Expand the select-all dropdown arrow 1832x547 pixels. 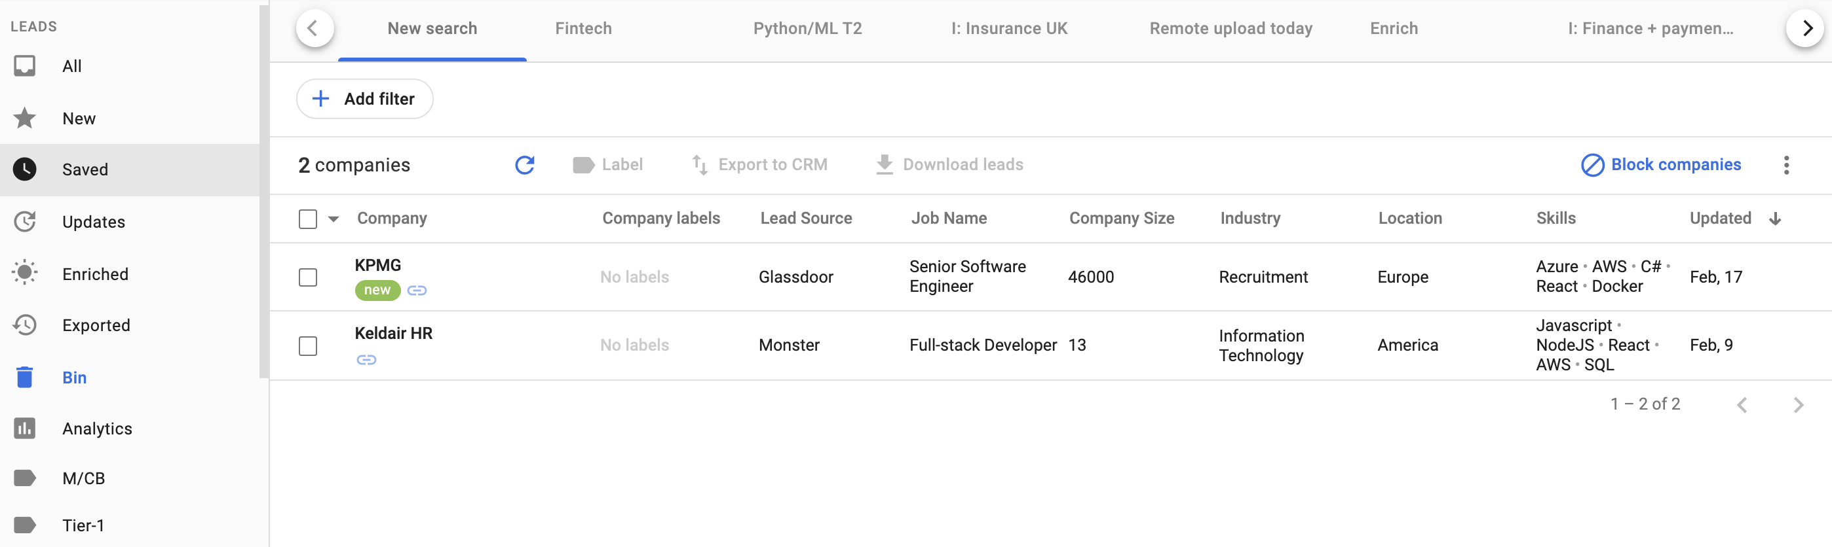334,219
